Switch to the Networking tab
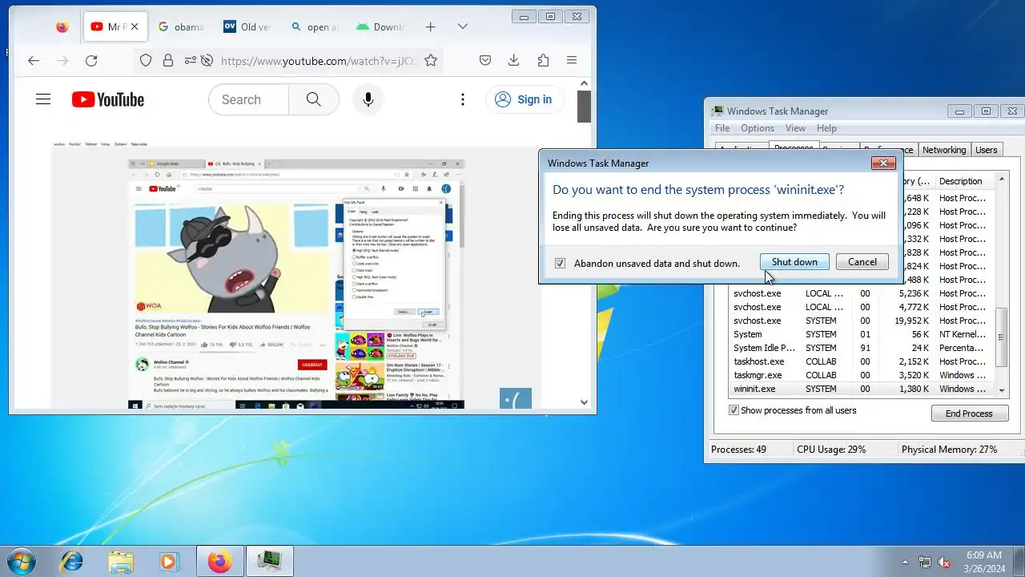This screenshot has width=1025, height=577. [944, 150]
